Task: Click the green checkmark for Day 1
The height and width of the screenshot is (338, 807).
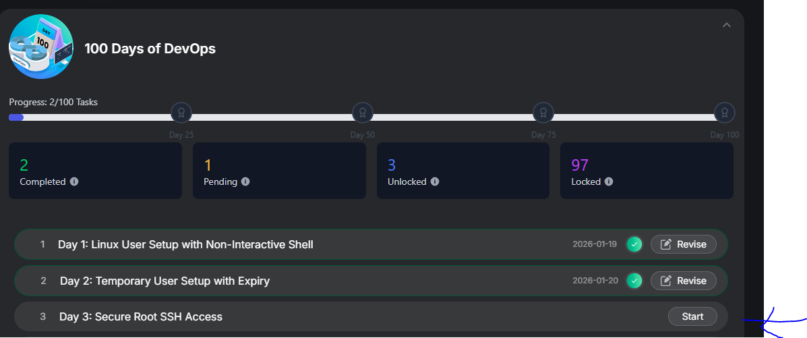Action: pos(634,244)
